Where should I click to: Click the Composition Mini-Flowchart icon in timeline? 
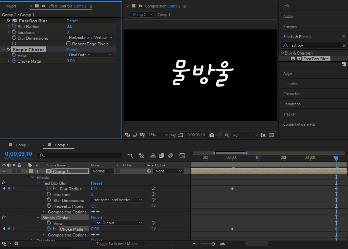pos(130,155)
